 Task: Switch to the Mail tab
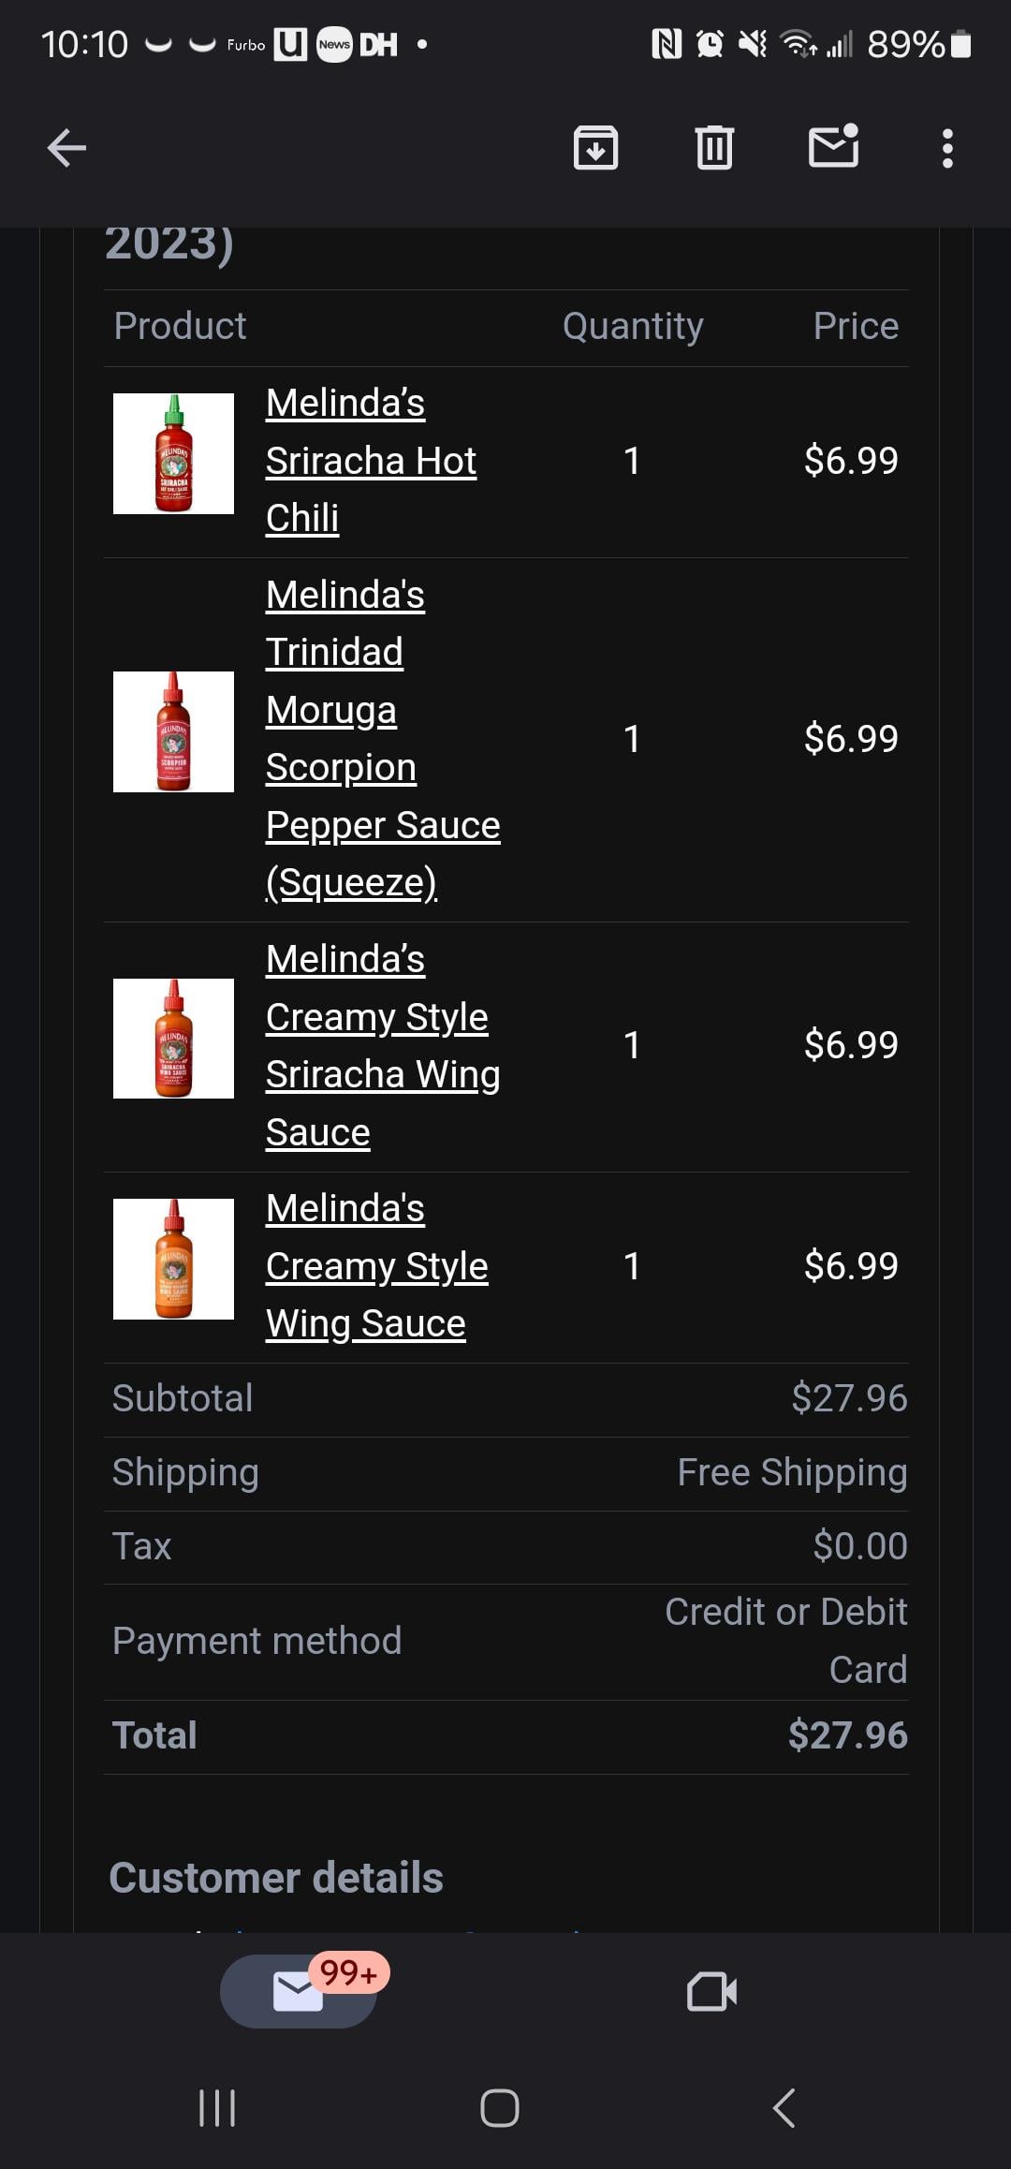point(299,1991)
